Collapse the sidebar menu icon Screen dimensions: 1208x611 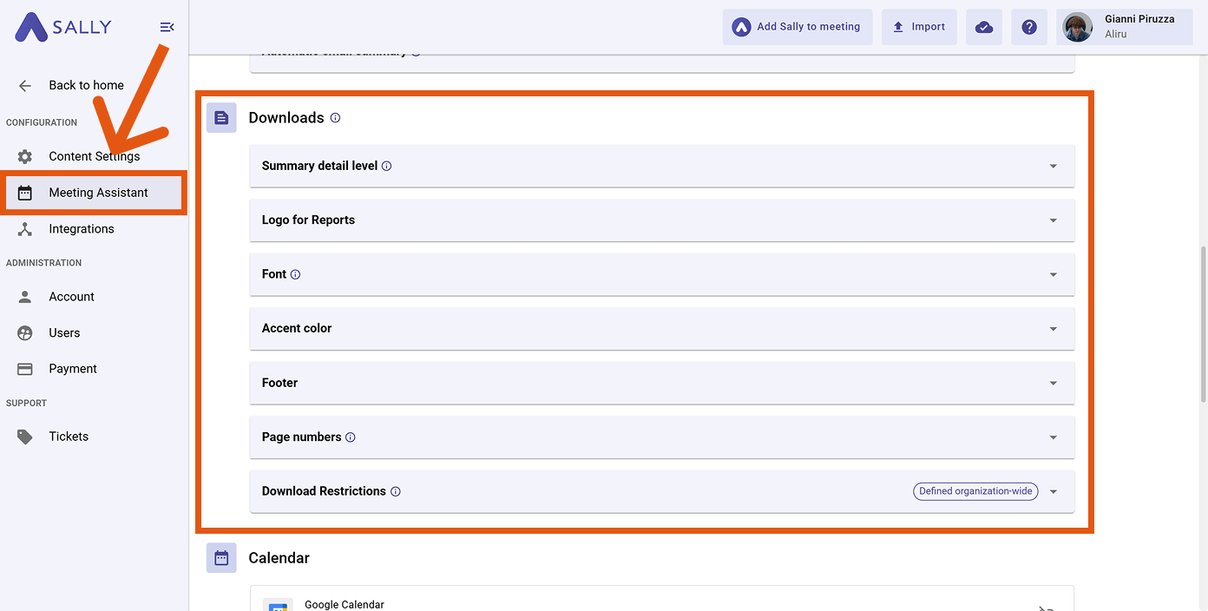click(167, 27)
